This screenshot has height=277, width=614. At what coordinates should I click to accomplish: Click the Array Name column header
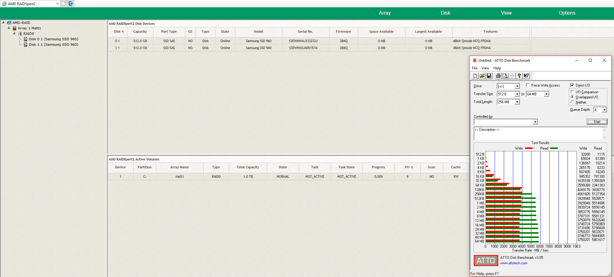[x=179, y=167]
